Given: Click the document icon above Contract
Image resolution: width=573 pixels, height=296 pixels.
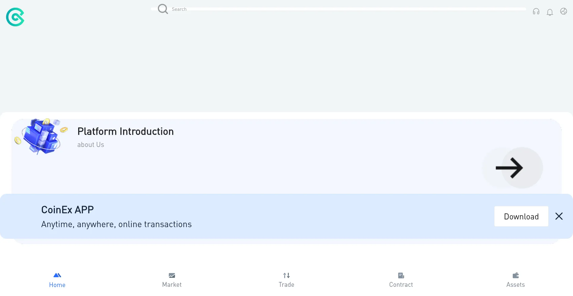Looking at the screenshot, I should (x=401, y=275).
